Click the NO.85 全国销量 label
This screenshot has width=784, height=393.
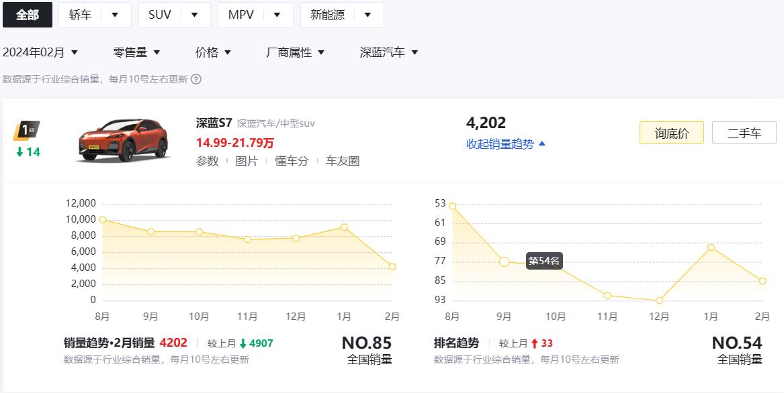pyautogui.click(x=367, y=350)
